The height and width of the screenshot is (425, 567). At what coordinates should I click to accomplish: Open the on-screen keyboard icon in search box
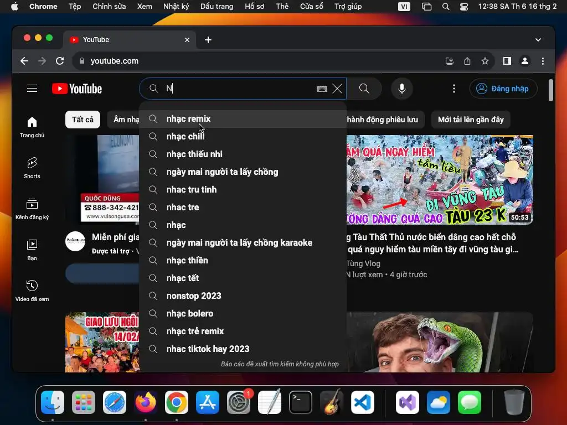[322, 89]
